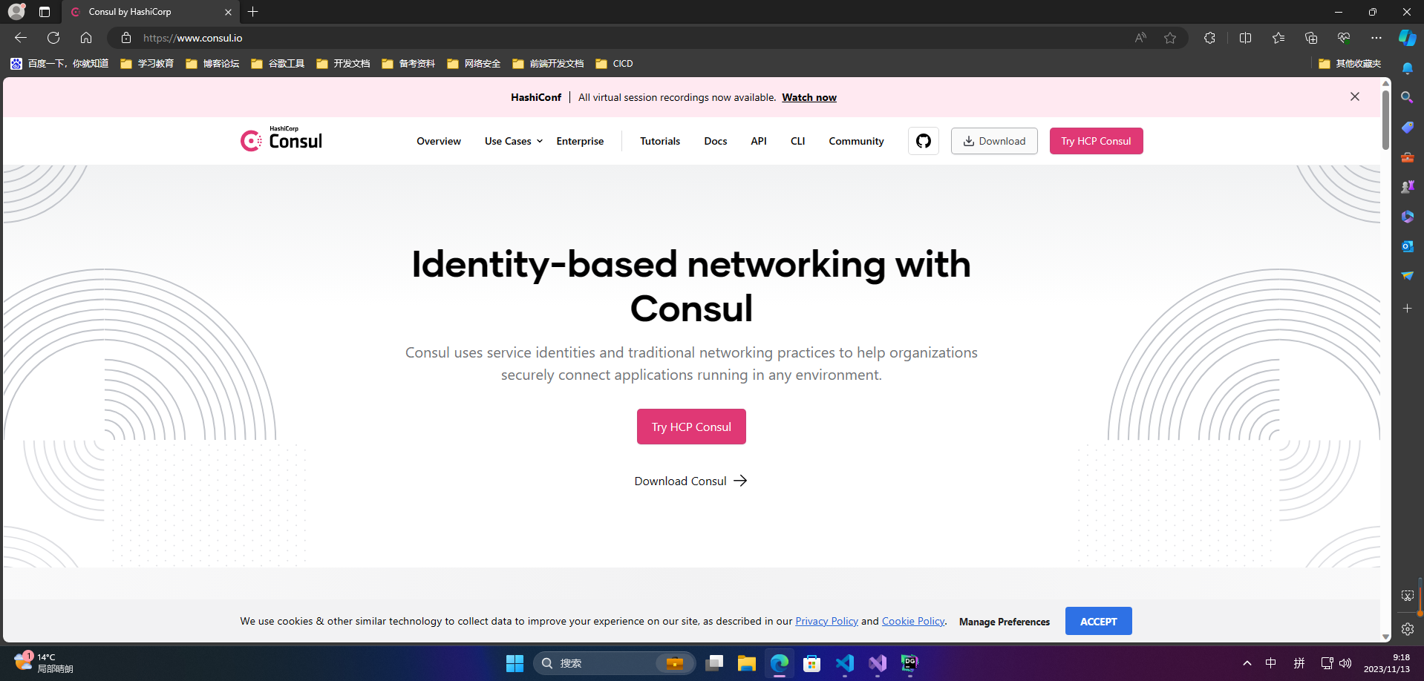The height and width of the screenshot is (681, 1424).
Task: Select the Consul by HashiCorp tab
Action: (x=151, y=12)
